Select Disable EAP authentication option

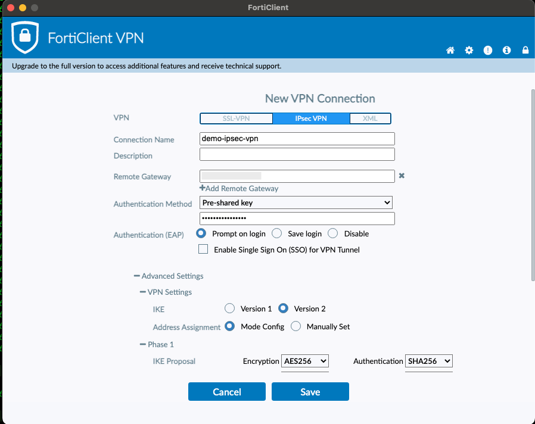[332, 233]
